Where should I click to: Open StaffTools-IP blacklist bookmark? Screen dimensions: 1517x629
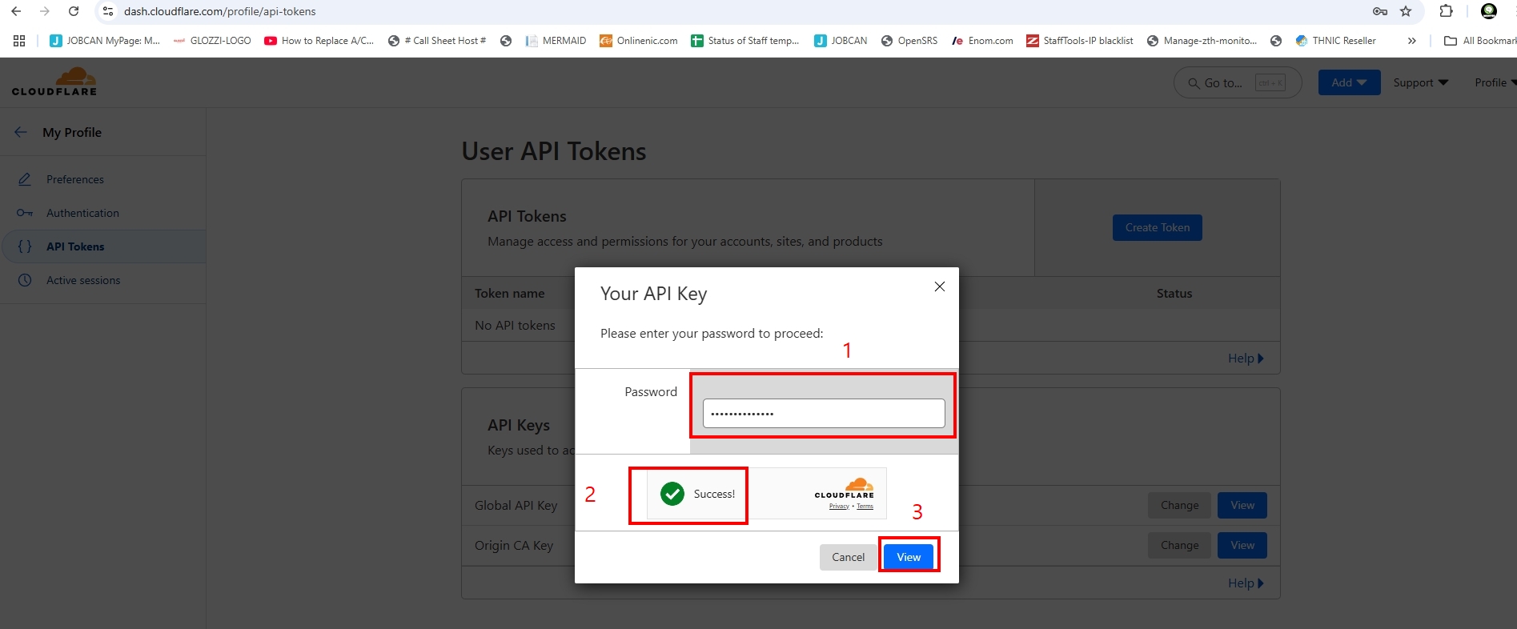[1080, 41]
